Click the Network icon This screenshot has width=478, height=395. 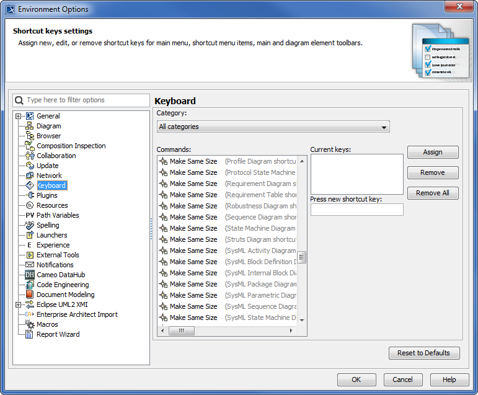point(30,175)
